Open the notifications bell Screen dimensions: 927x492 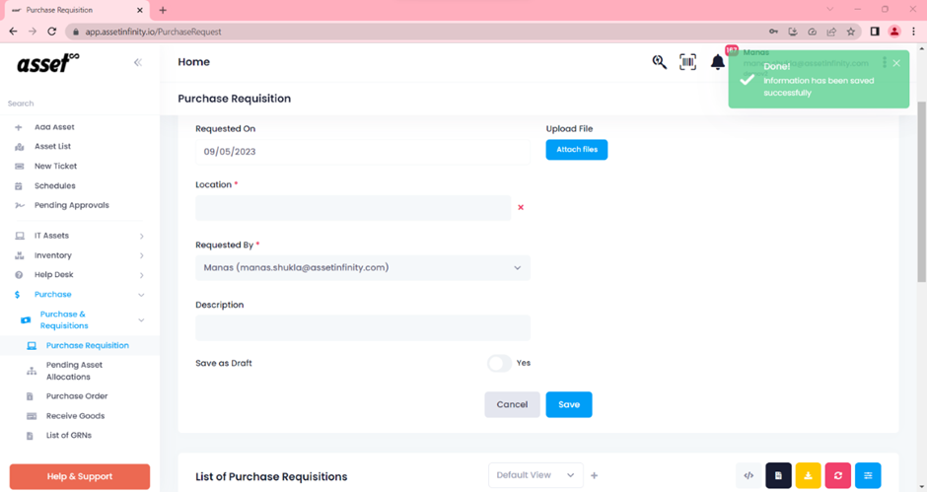pyautogui.click(x=717, y=62)
